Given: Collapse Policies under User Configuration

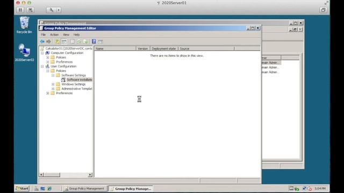Looking at the screenshot, I should coord(48,71).
